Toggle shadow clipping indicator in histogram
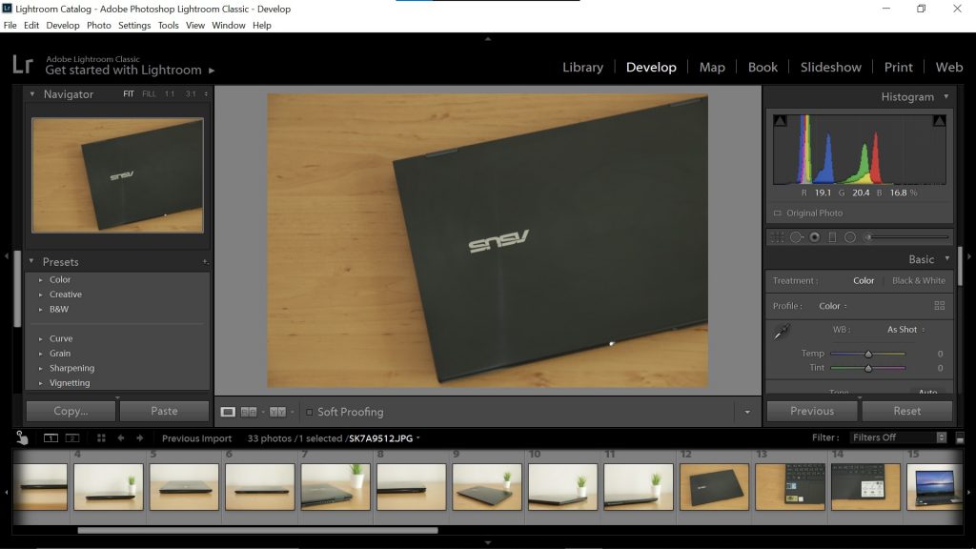Screen dimensions: 976x549 [x=780, y=121]
